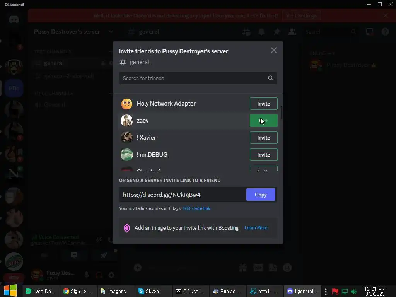Click ! mr.DEBUG's avatar
Image resolution: width=396 pixels, height=297 pixels.
coord(127,155)
